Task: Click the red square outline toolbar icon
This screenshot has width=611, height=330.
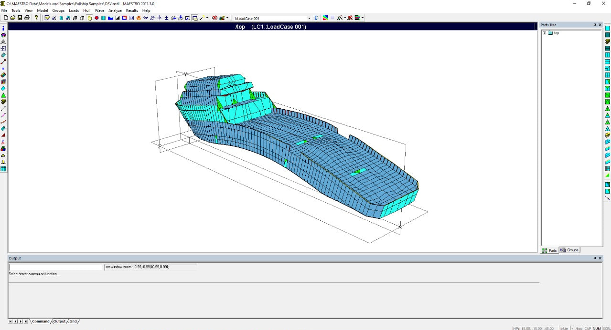Action: click(124, 18)
